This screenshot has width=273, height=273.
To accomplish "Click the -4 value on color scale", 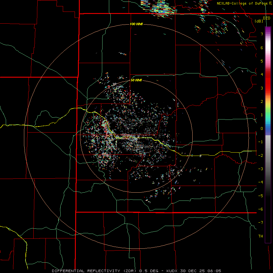I will (261, 182).
